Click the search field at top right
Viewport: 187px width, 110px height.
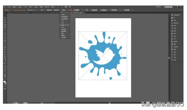pos(168,7)
